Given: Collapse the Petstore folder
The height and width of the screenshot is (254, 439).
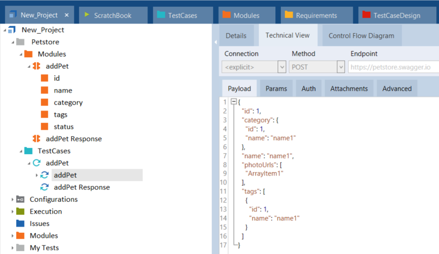Looking at the screenshot, I should click(12, 42).
